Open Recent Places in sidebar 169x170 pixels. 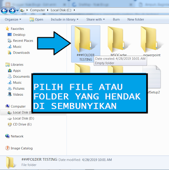(x=23, y=41)
